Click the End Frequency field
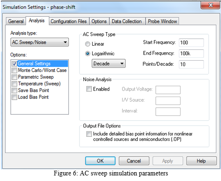Viewport: 221px width, 181px height. [x=191, y=54]
